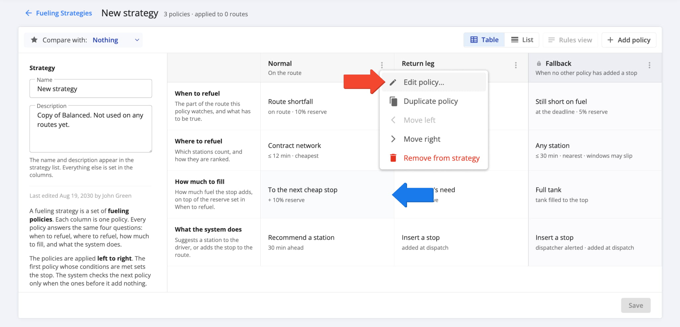Click the Save button

636,305
